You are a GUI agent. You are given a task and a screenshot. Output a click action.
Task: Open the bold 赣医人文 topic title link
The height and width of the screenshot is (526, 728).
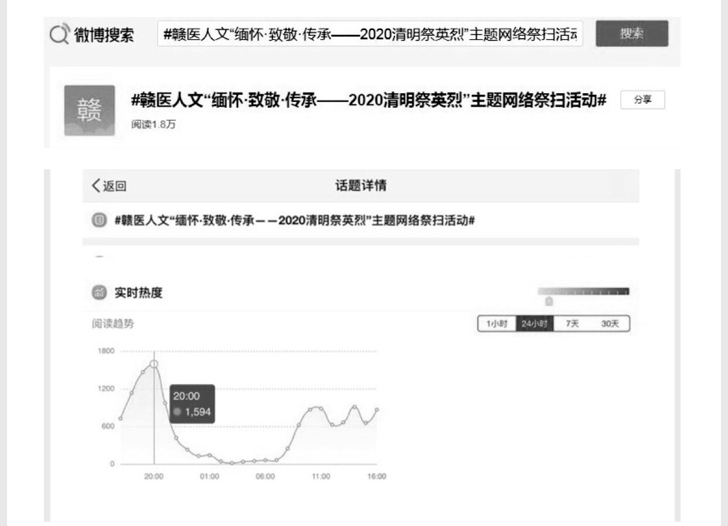click(x=368, y=101)
